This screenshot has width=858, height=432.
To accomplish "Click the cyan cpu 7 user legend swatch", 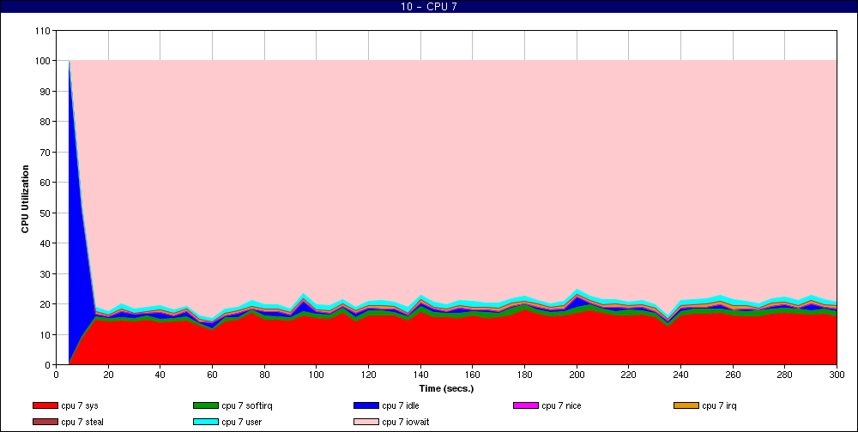I will [205, 423].
